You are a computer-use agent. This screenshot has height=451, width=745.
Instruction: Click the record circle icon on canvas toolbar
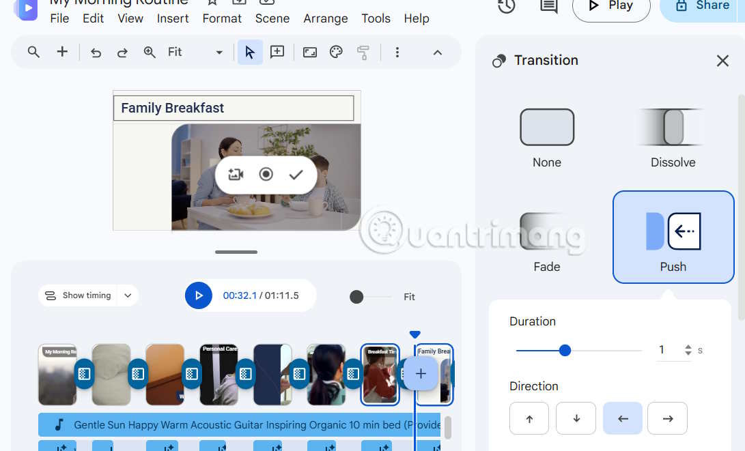point(266,174)
